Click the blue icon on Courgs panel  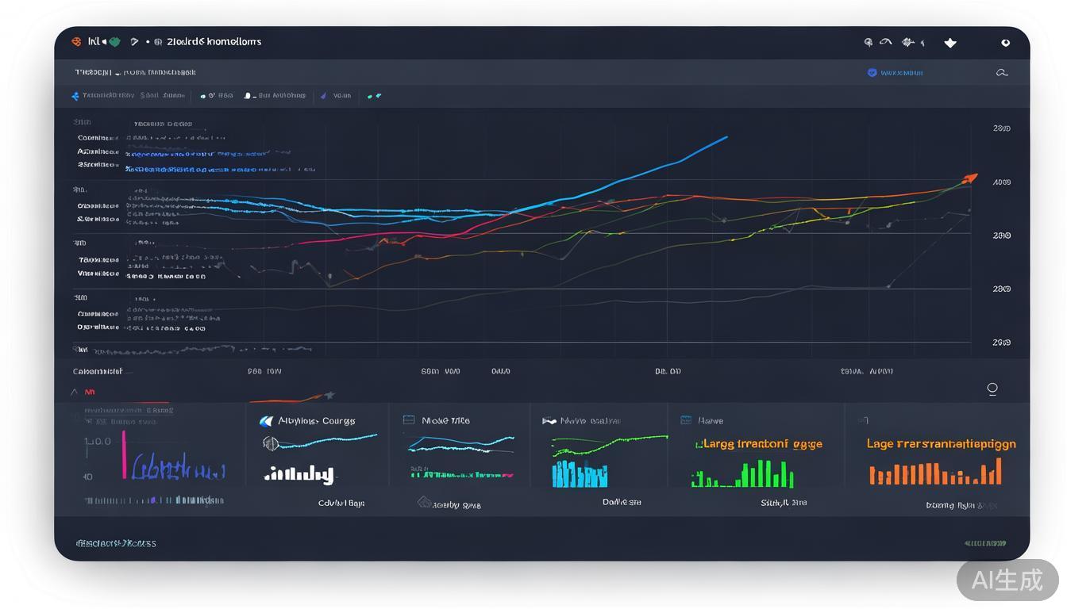[x=267, y=421]
